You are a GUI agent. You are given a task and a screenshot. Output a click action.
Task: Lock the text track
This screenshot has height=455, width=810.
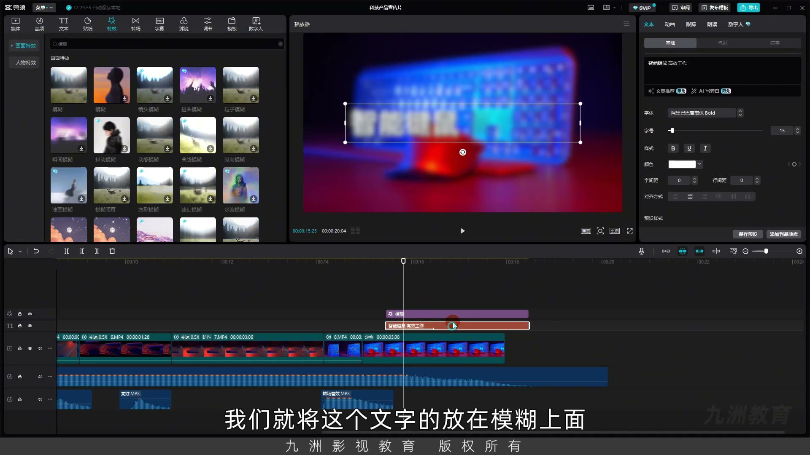[20, 326]
